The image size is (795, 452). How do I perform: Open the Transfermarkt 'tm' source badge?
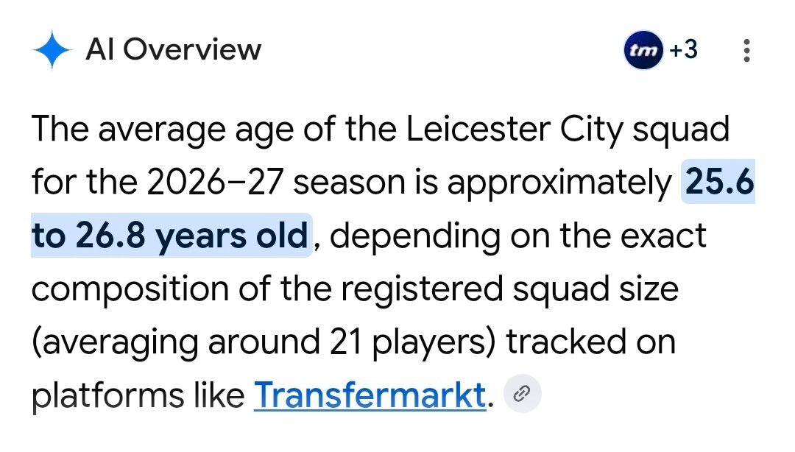pos(643,50)
